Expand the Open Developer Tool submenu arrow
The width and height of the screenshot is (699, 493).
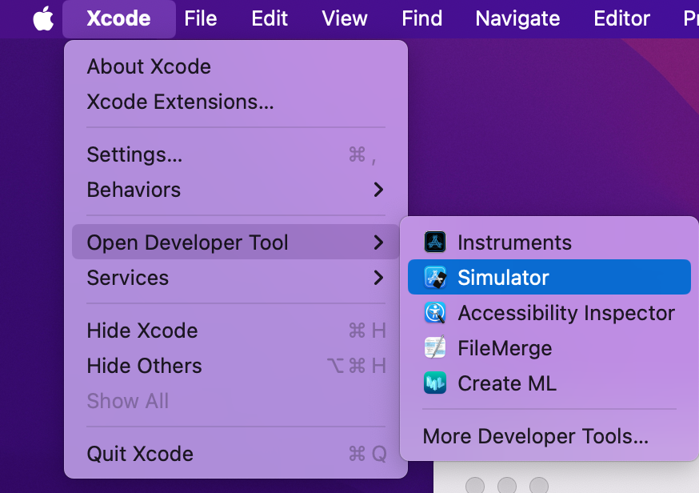378,242
